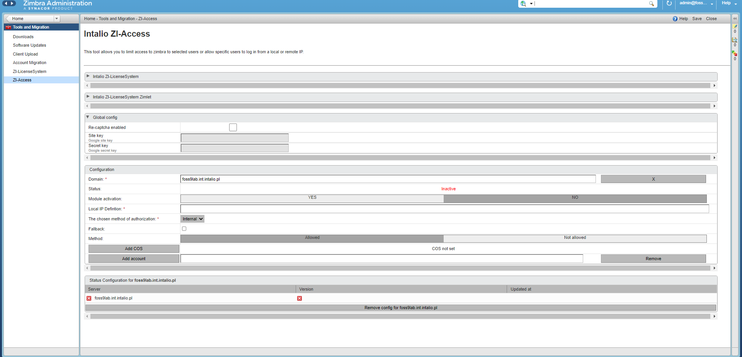The width and height of the screenshot is (742, 357).
Task: Set Module activation to NO
Action: [x=575, y=198]
